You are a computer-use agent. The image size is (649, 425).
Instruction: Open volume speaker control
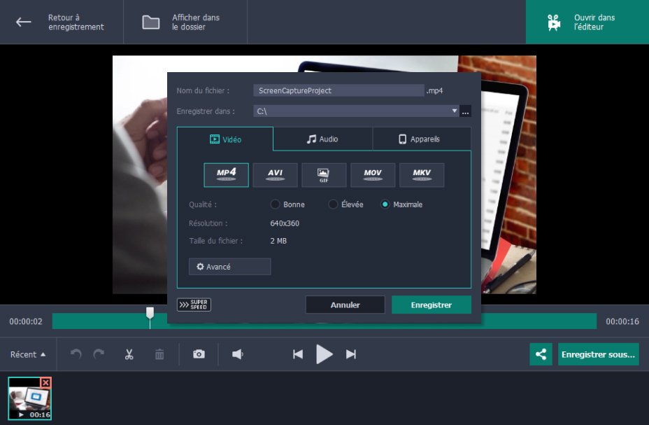click(238, 354)
